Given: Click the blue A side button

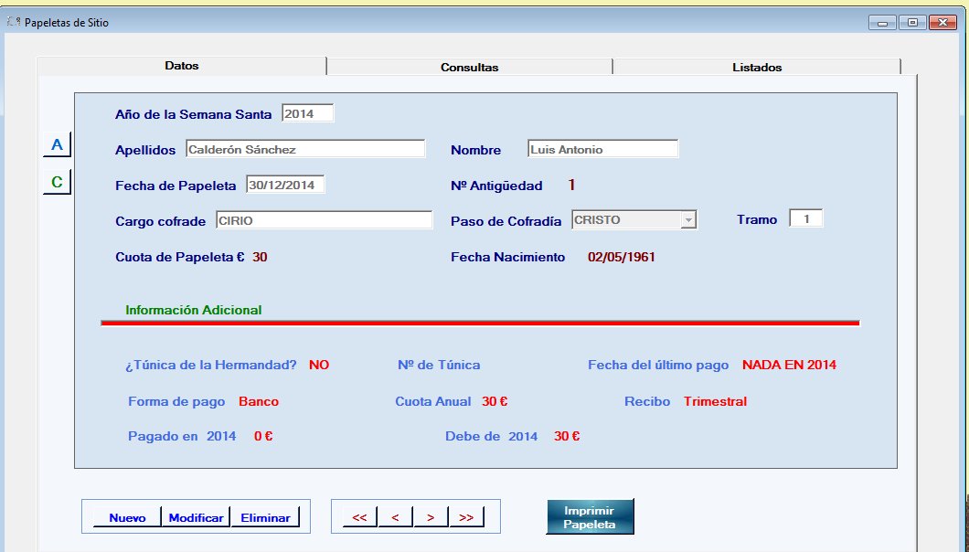Looking at the screenshot, I should coord(57,145).
